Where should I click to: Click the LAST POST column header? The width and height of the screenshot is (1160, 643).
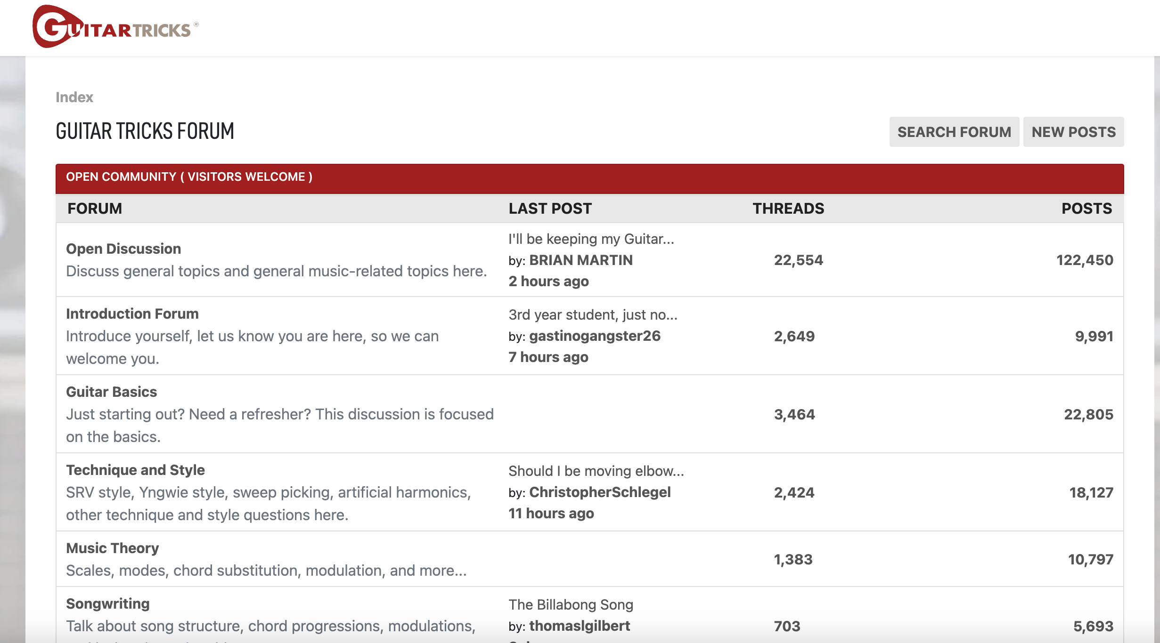point(550,208)
